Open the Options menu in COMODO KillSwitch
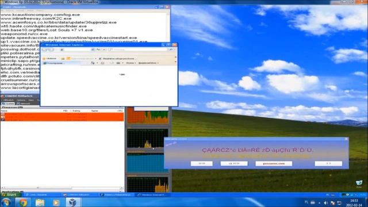Viewport: 368px width, 207px height. click(x=21, y=100)
